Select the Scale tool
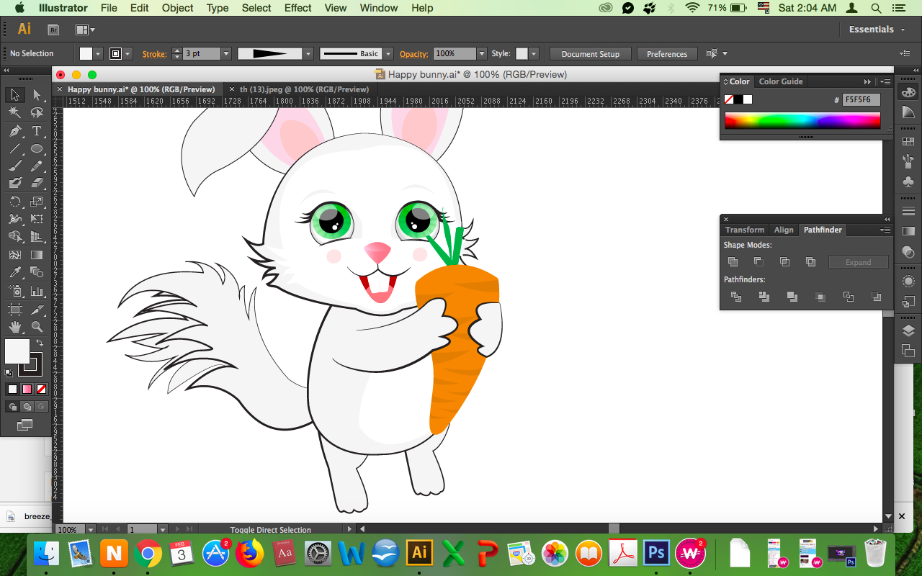Viewport: 922px width, 576px height. coord(37,202)
